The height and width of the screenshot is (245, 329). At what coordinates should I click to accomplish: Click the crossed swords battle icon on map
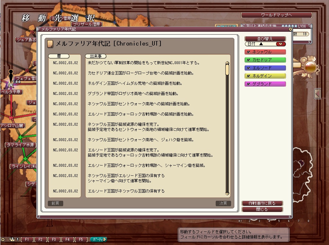(x=11, y=85)
